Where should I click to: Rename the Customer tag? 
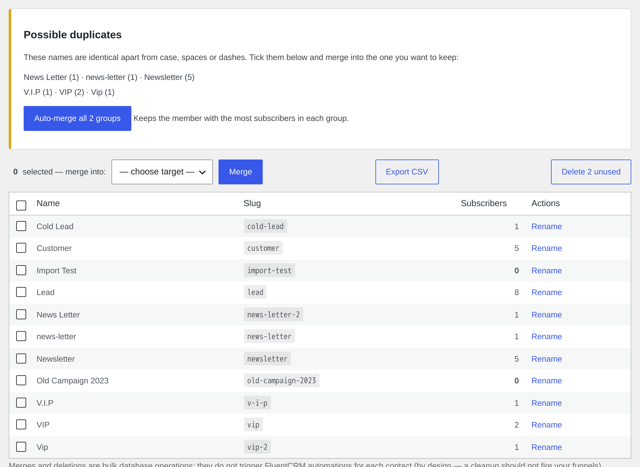pyautogui.click(x=546, y=248)
